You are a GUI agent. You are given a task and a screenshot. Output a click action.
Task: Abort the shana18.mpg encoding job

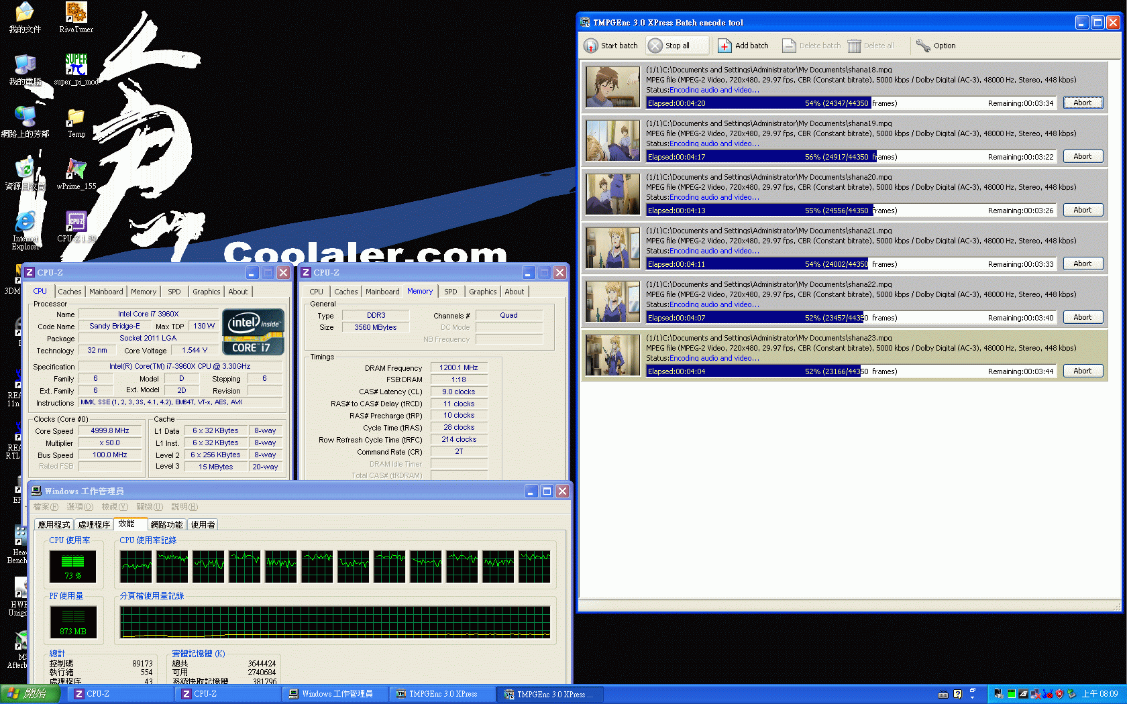point(1083,103)
